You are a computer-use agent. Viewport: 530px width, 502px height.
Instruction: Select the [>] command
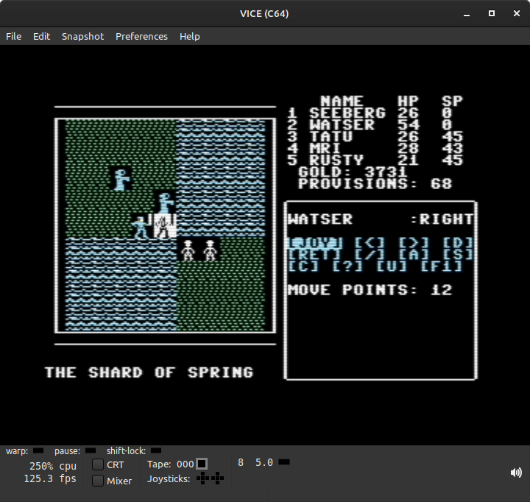(x=414, y=243)
